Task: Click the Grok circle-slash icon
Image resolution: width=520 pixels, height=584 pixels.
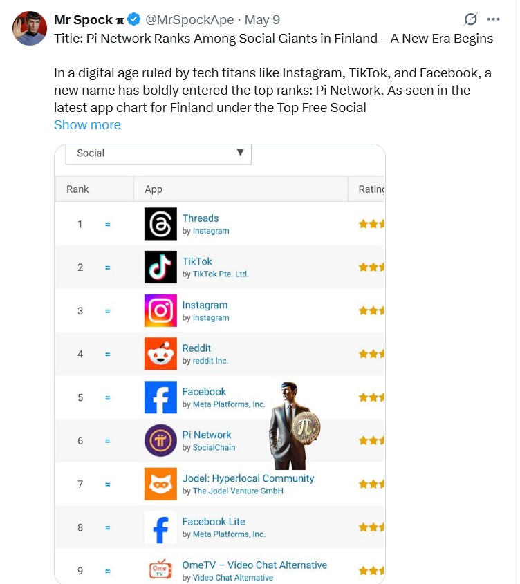Action: coord(470,19)
